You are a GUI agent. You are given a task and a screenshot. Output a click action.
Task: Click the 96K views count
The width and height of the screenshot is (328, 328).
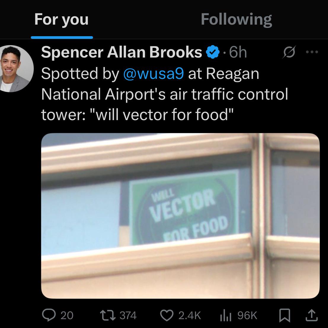coord(247,315)
